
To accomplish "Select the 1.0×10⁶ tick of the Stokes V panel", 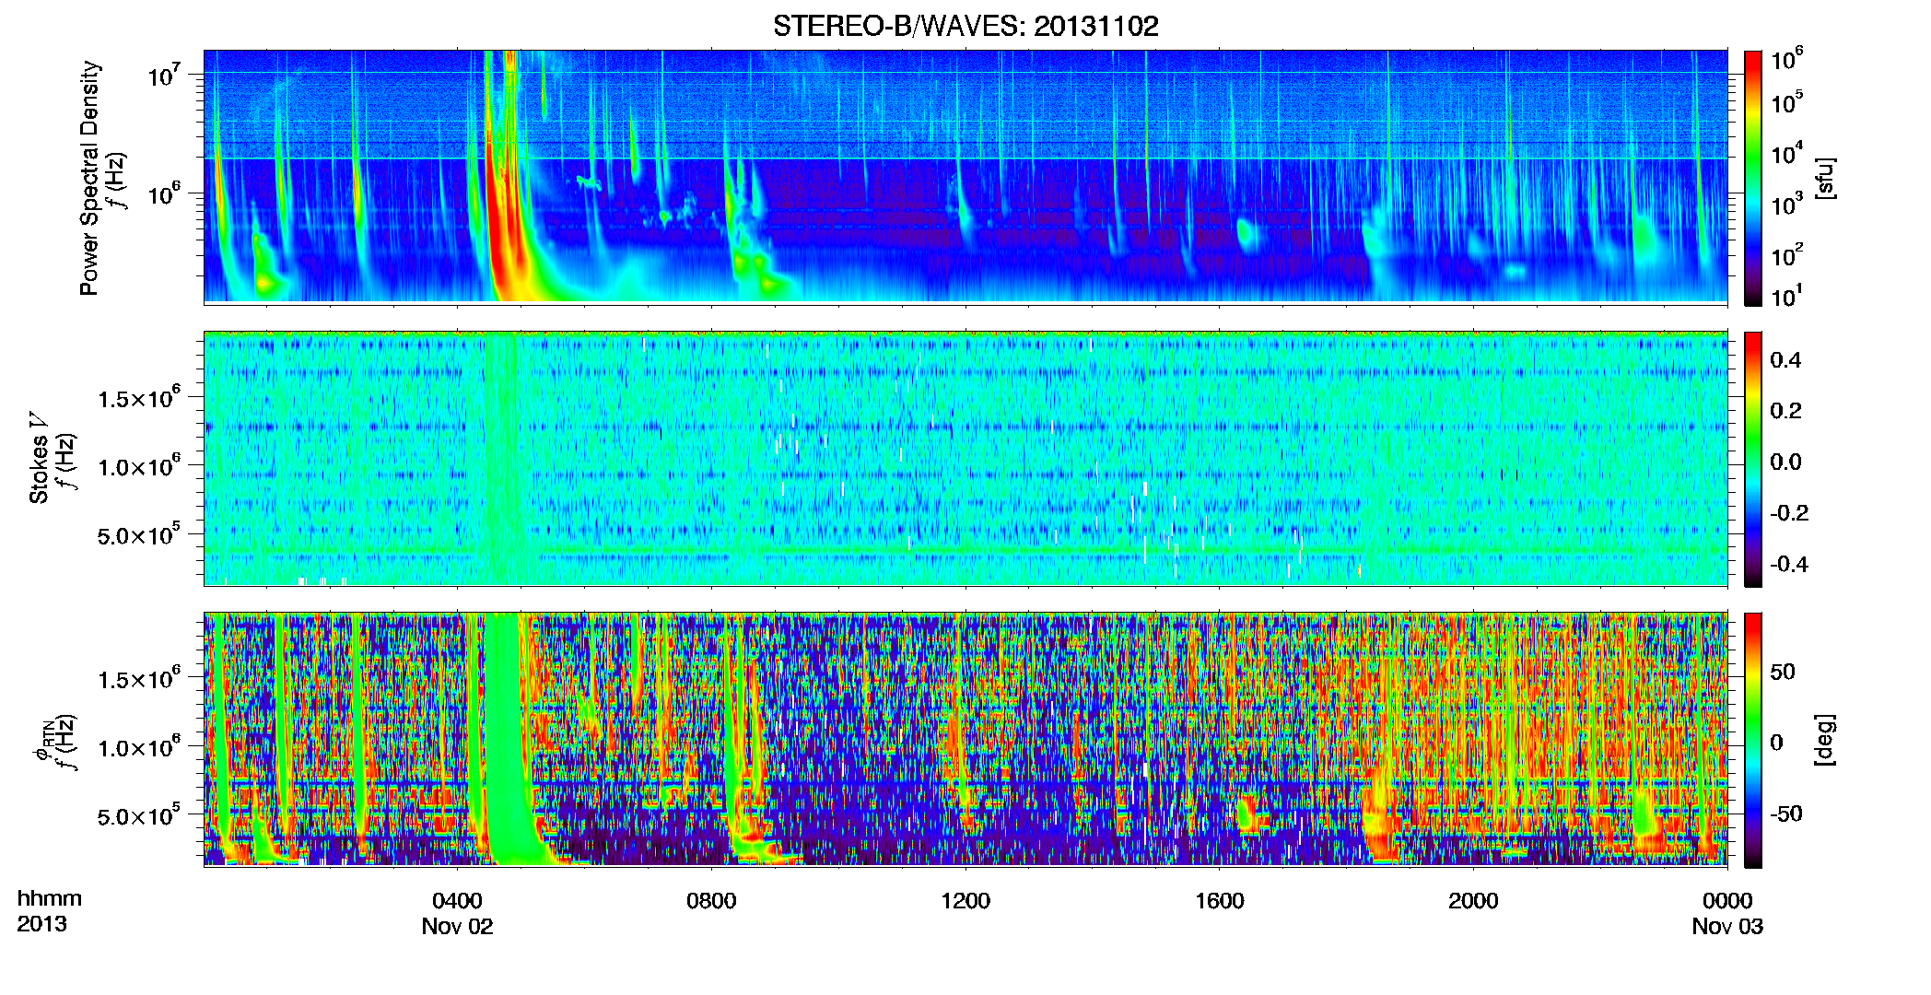I will pos(138,466).
